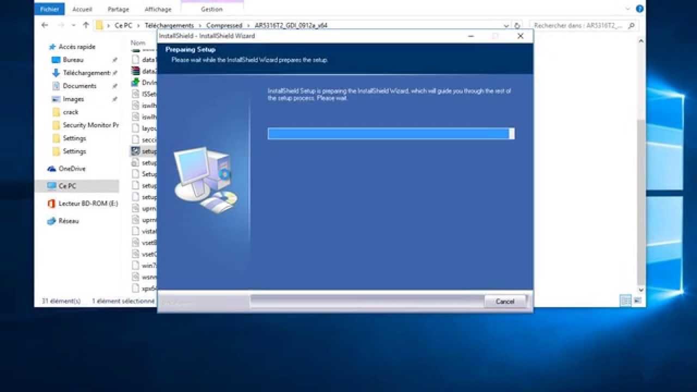
Task: Open the recent locations dropdown arrow
Action: 74,26
